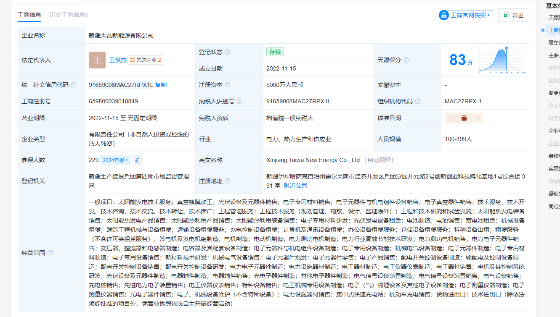The height and width of the screenshot is (317, 560).
Task: Click help icon next to 注册资本
Action: pos(228,85)
